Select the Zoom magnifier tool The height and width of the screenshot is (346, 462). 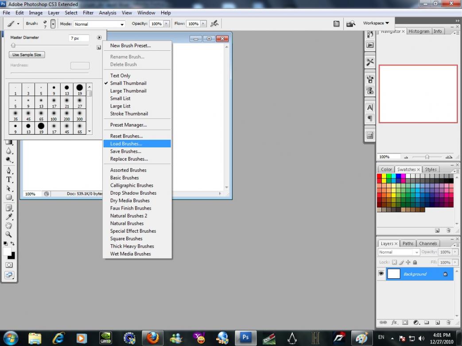[9, 235]
